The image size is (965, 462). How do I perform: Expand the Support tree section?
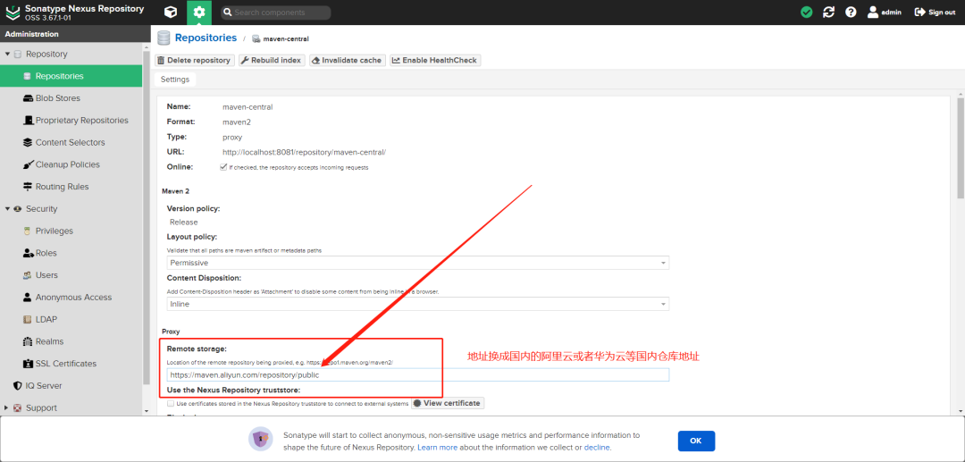click(x=7, y=407)
